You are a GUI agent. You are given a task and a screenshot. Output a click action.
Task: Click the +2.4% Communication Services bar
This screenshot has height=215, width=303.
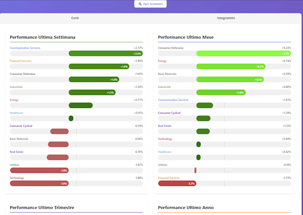[x=106, y=54]
